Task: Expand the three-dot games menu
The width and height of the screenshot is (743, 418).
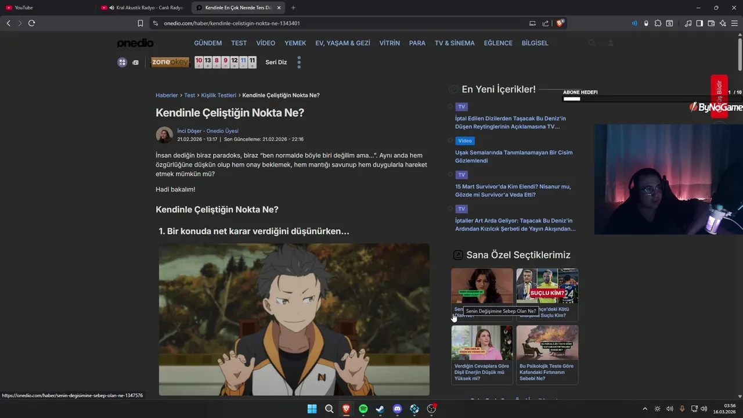Action: [x=299, y=62]
